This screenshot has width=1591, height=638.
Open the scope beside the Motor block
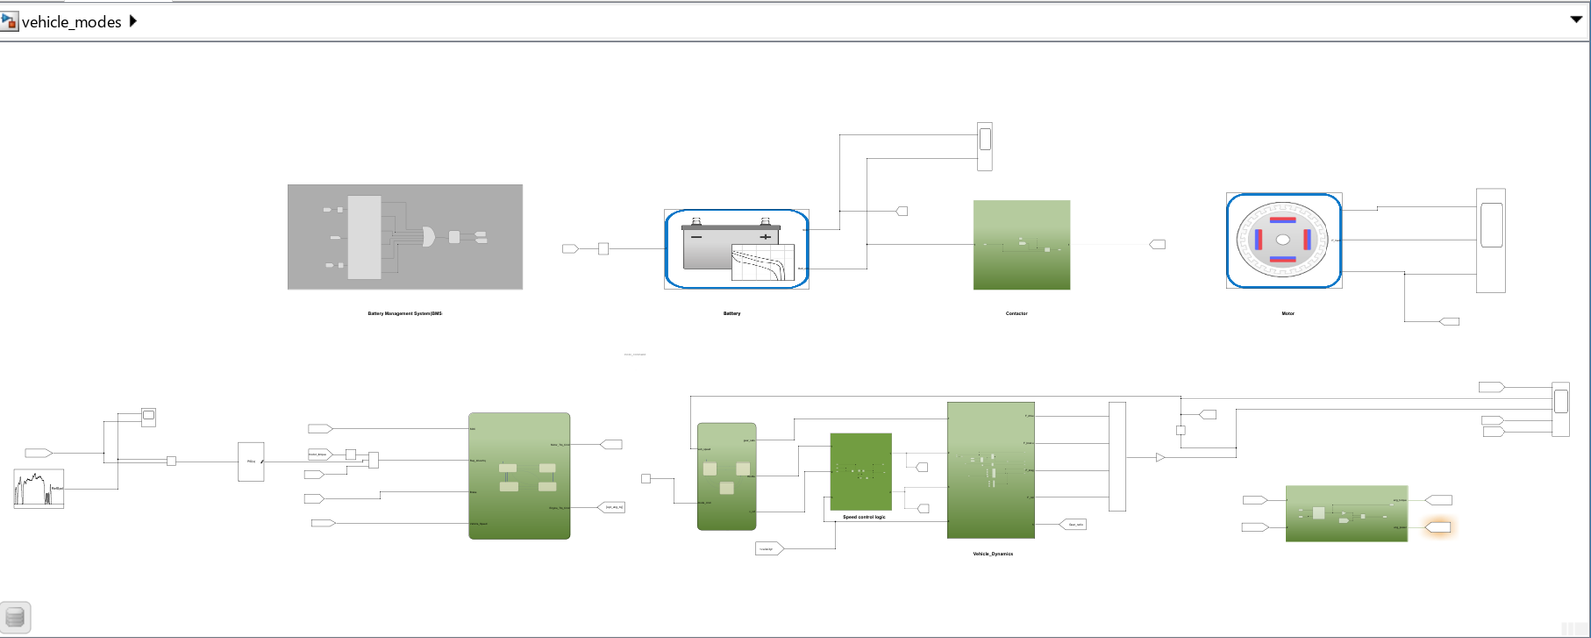(x=1491, y=240)
